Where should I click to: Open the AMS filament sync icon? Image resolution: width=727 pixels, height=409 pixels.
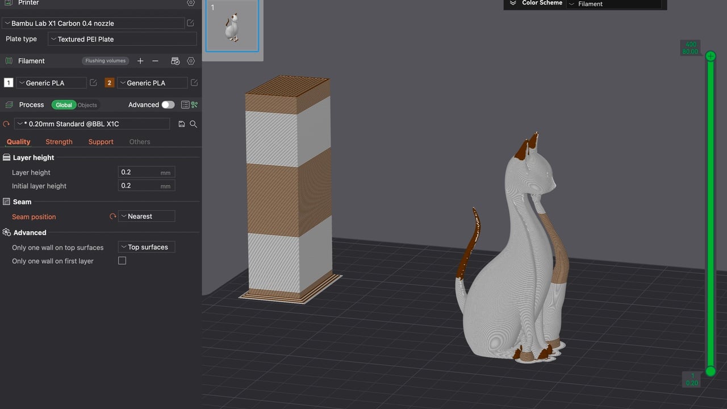click(x=175, y=60)
